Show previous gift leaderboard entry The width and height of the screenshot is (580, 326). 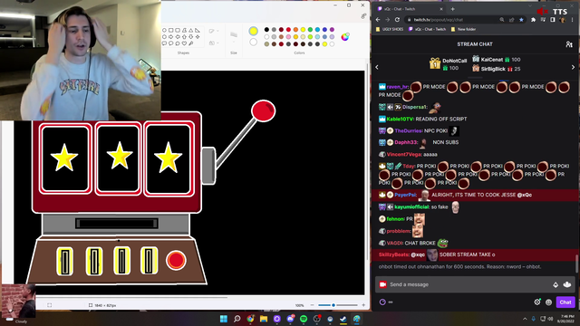[x=377, y=67]
